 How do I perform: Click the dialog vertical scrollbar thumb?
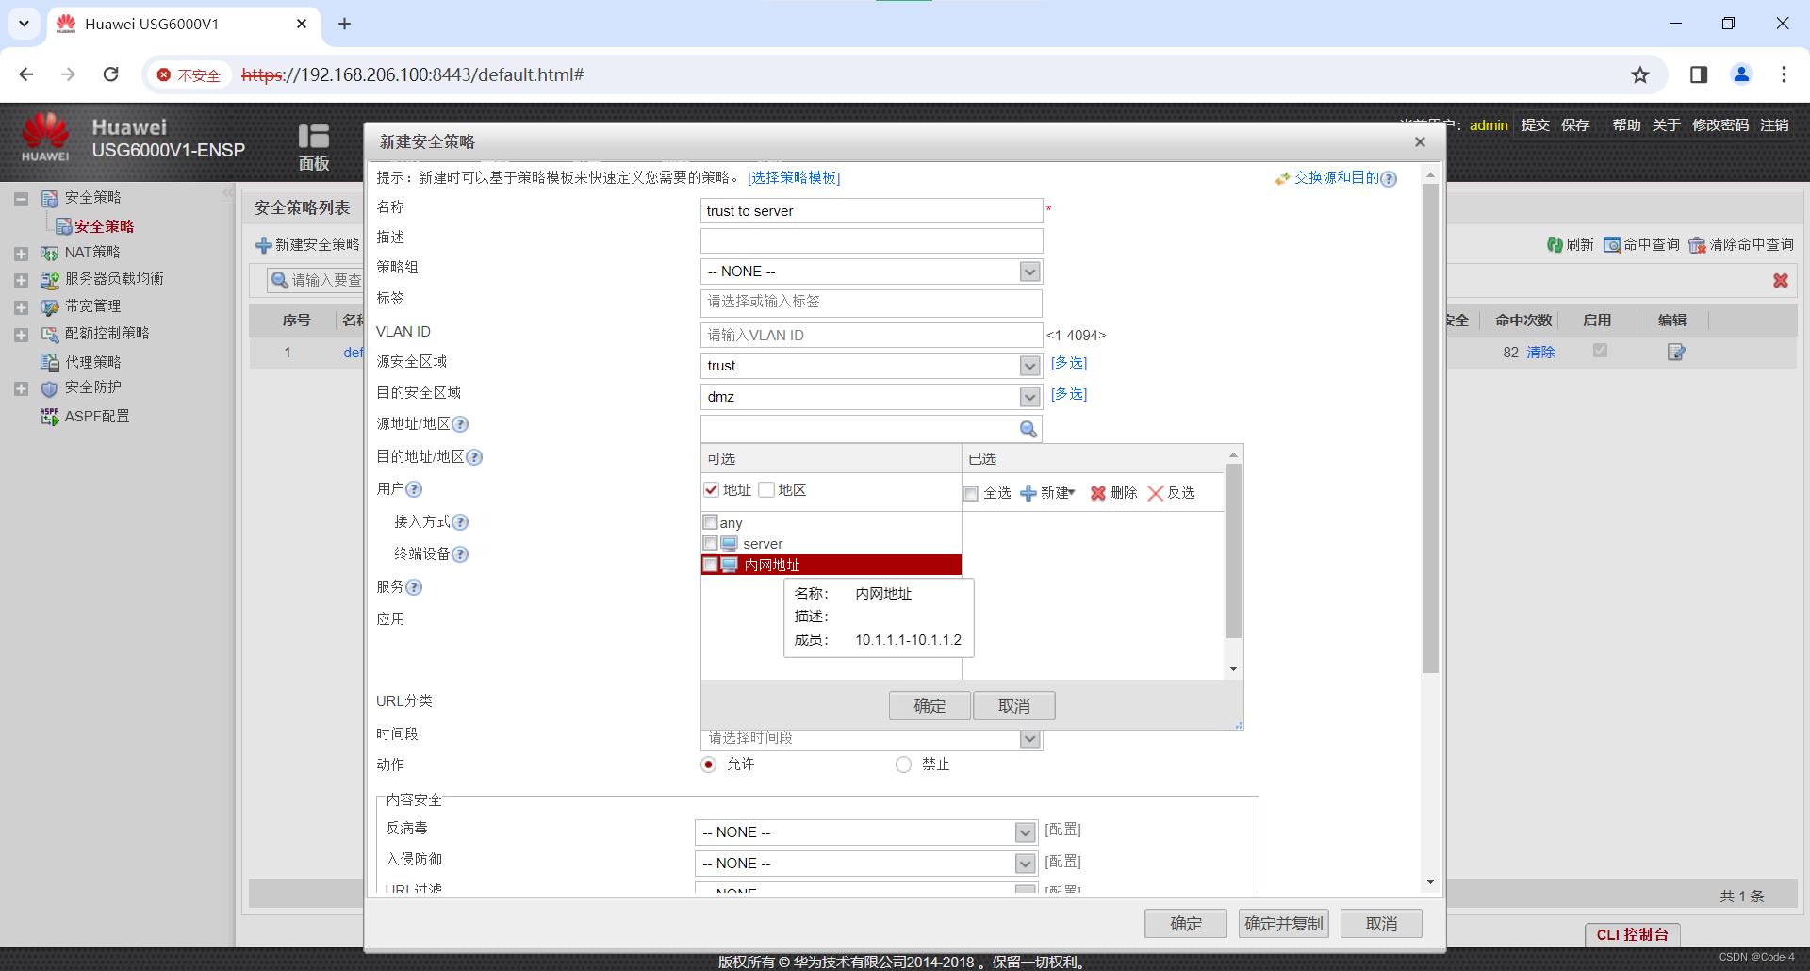(1430, 429)
